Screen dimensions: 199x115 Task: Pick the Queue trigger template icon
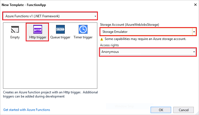pos(60,29)
